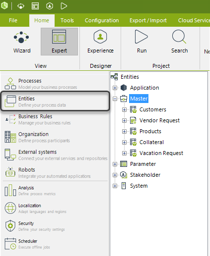Open the Security settings module
210x256 pixels.
(x=55, y=226)
